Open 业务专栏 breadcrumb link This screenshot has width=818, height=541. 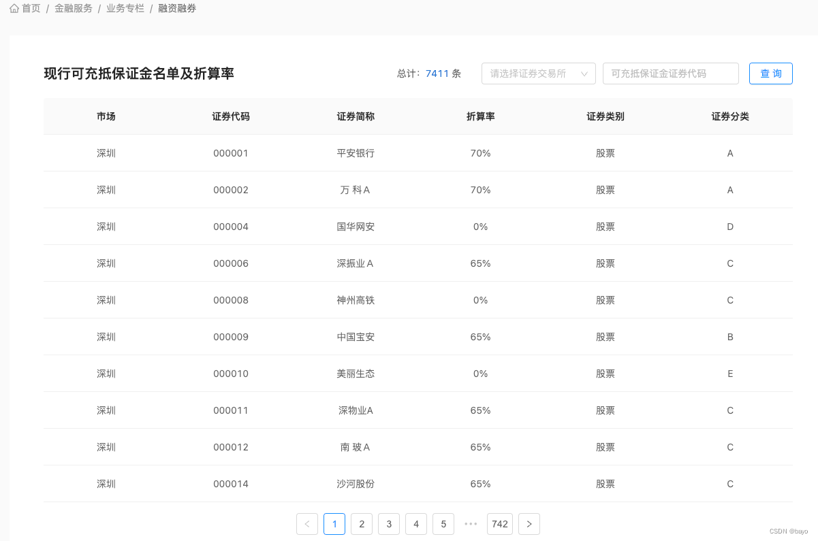(125, 9)
